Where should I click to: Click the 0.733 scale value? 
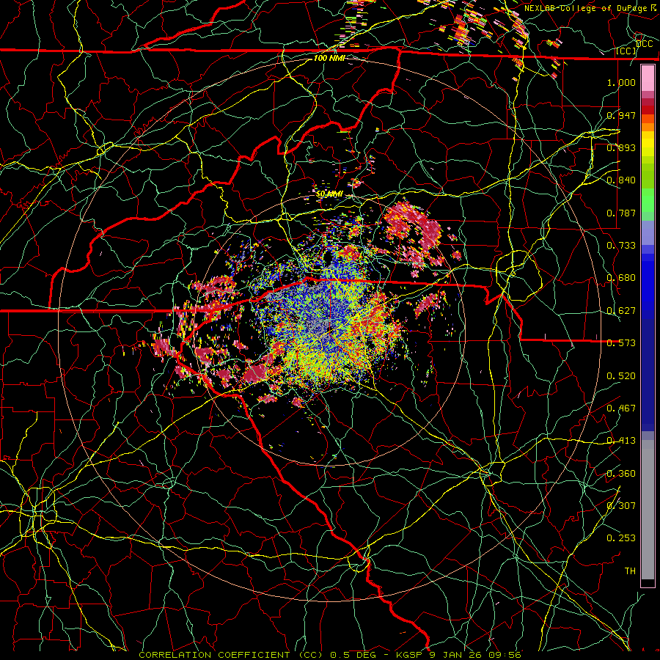(621, 246)
